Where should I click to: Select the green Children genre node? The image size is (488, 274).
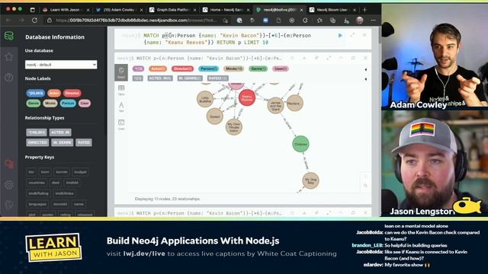coord(300,144)
